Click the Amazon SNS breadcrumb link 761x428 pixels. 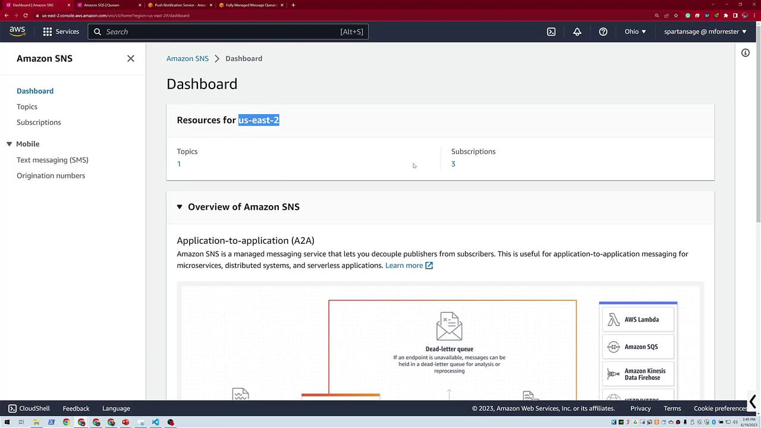187,58
